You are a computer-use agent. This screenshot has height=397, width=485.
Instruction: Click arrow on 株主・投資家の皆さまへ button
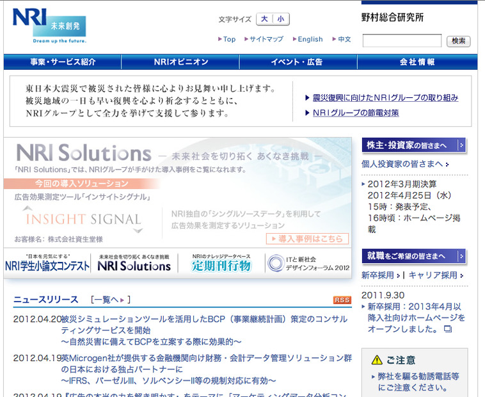pyautogui.click(x=461, y=145)
